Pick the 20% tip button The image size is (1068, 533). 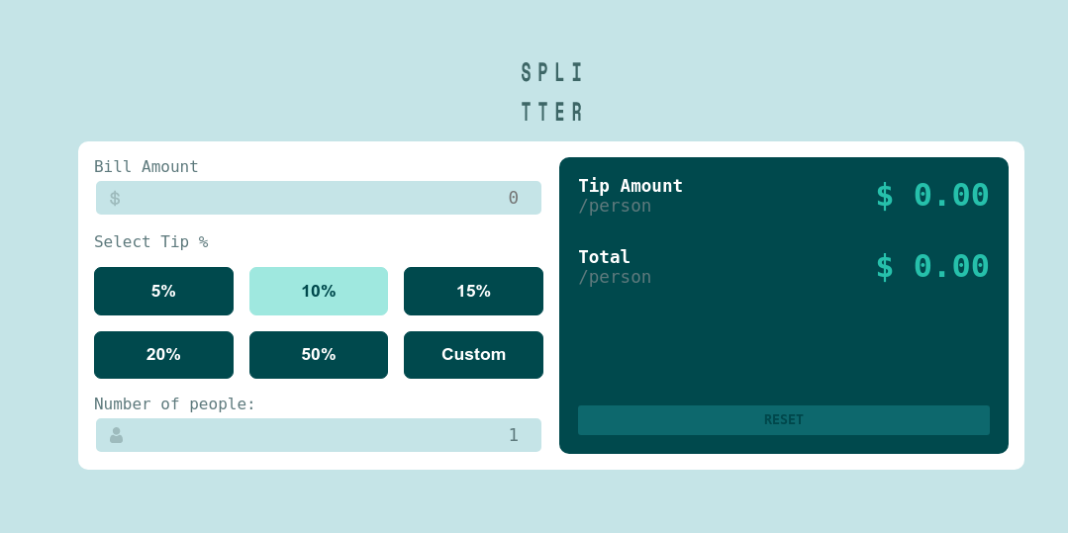[x=163, y=355]
